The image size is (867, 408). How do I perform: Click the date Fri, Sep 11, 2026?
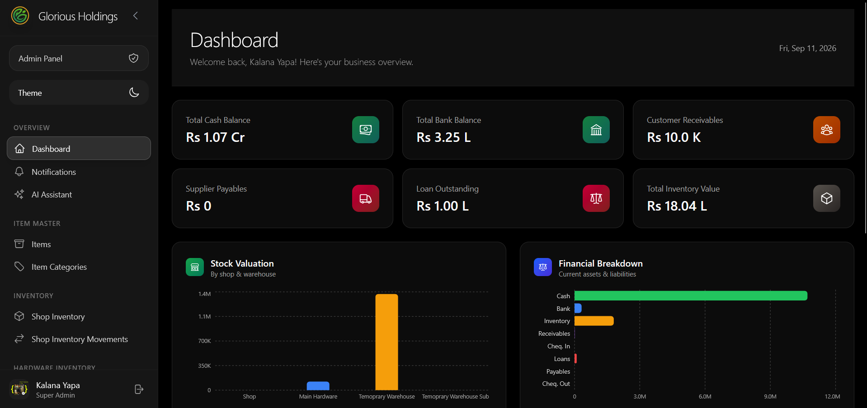807,48
